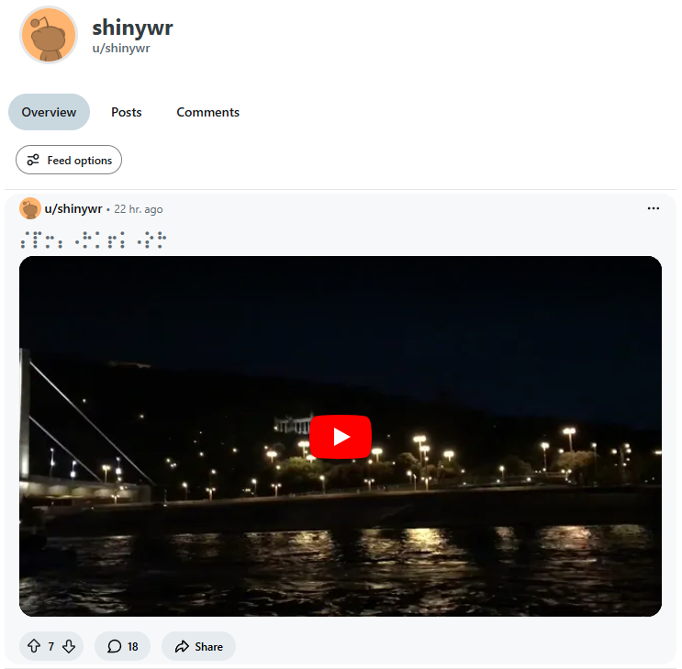Switch to the Comments tab
682x669 pixels.
click(x=208, y=112)
